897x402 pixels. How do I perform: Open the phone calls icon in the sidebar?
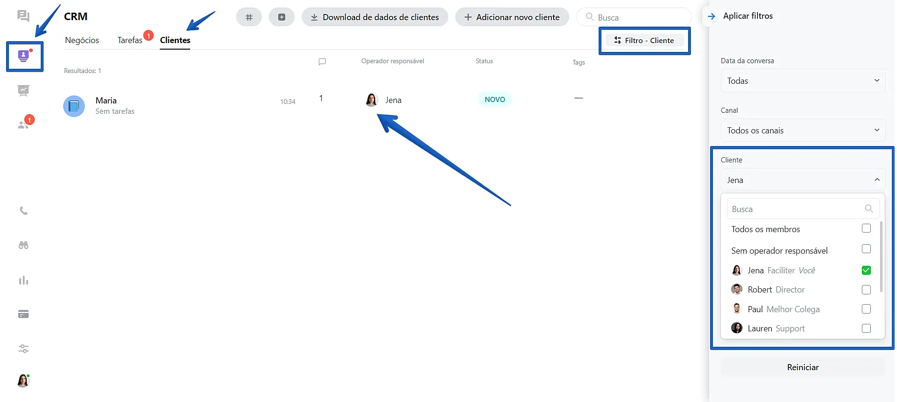pos(23,211)
